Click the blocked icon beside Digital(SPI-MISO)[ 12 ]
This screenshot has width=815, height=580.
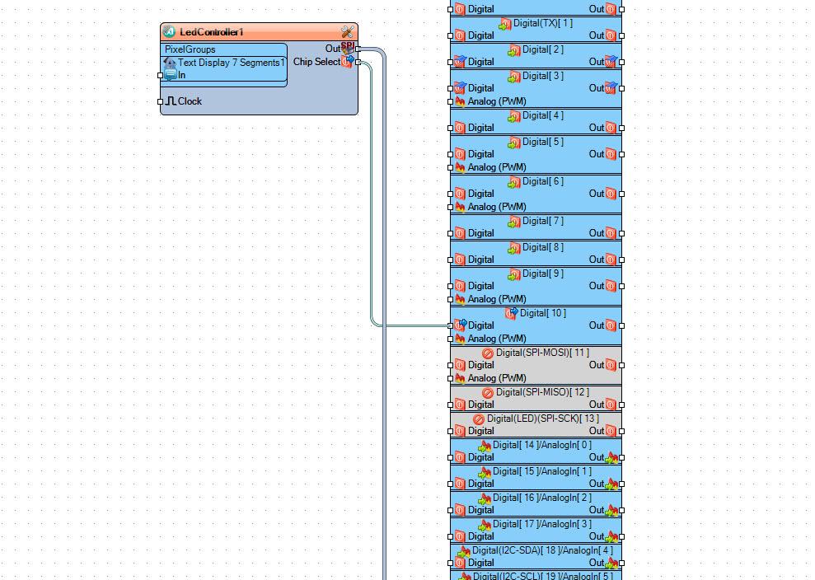pyautogui.click(x=488, y=393)
